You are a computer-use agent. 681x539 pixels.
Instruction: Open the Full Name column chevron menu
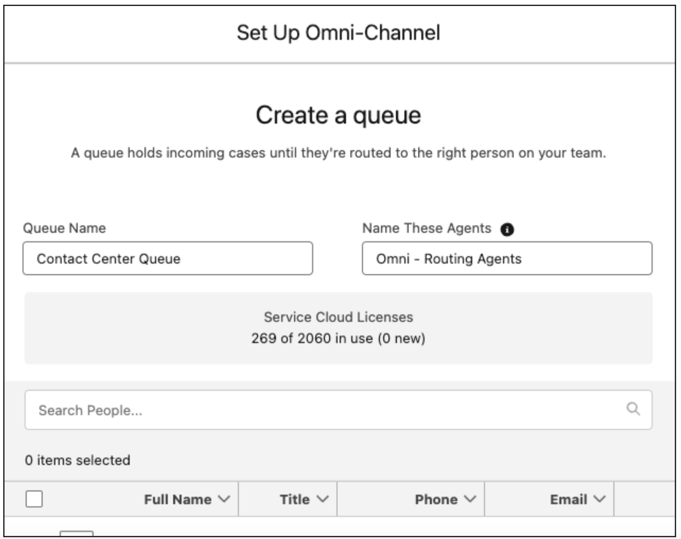(x=224, y=499)
